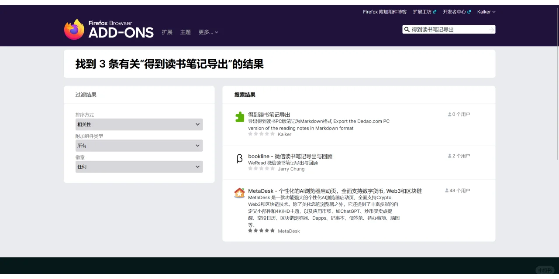Open the bookline beta symbol icon
This screenshot has width=559, height=279.
click(240, 159)
